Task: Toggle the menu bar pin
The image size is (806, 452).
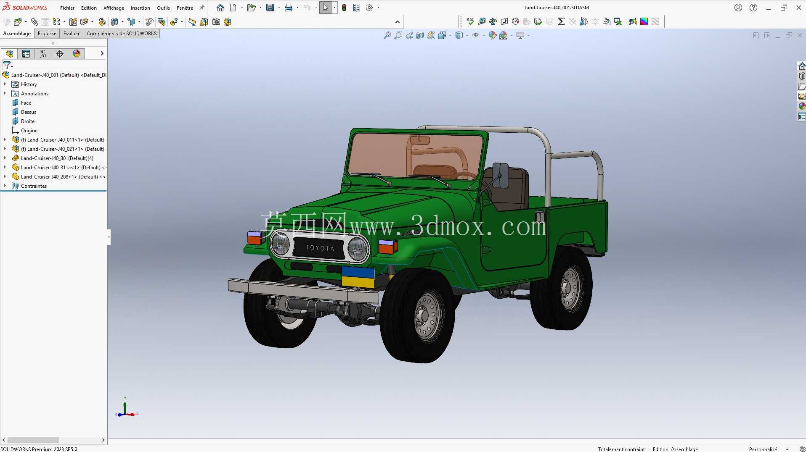Action: (x=202, y=8)
